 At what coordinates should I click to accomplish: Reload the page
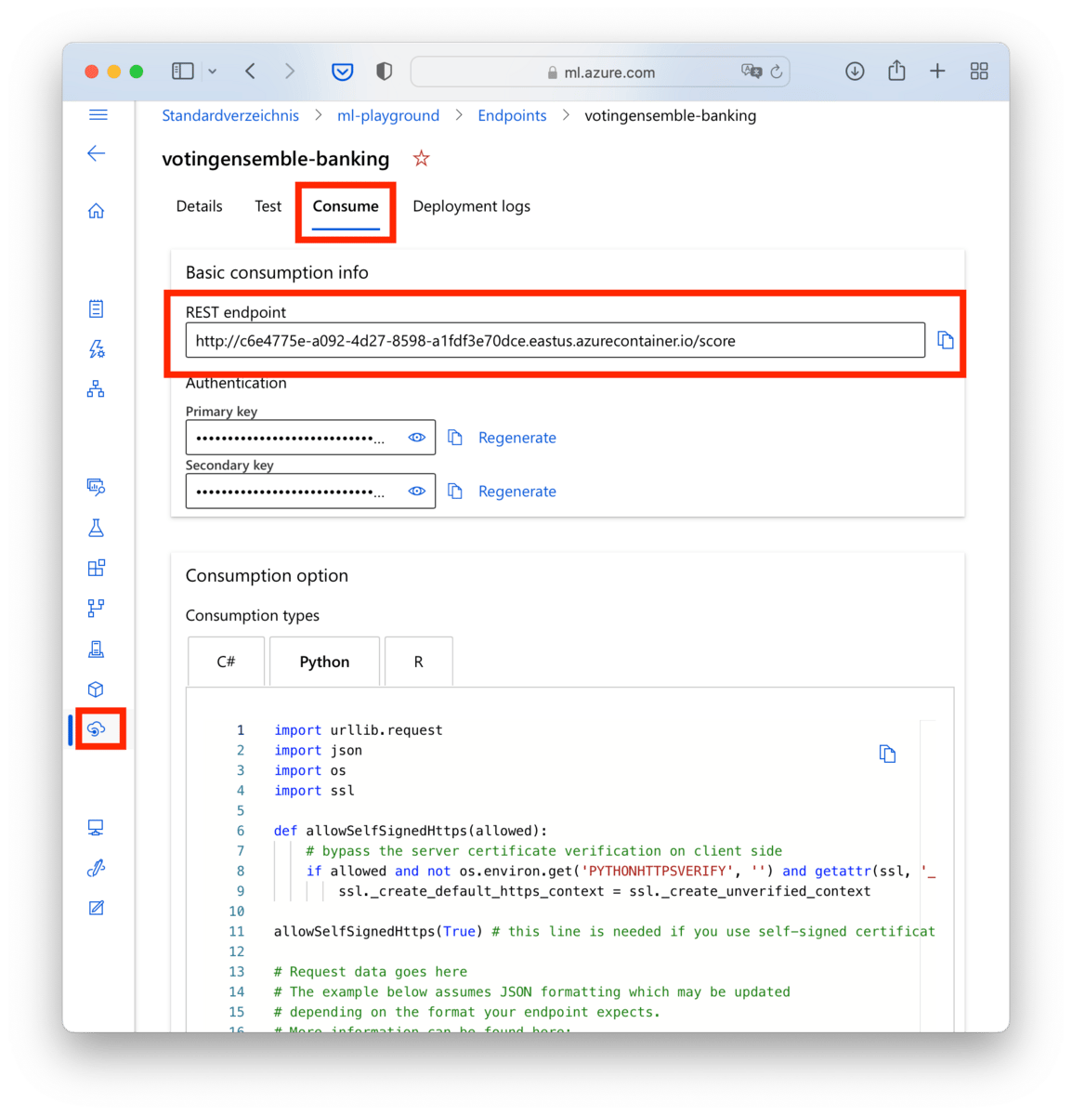click(777, 72)
